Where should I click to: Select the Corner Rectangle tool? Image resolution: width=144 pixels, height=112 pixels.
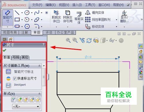tap(17, 20)
